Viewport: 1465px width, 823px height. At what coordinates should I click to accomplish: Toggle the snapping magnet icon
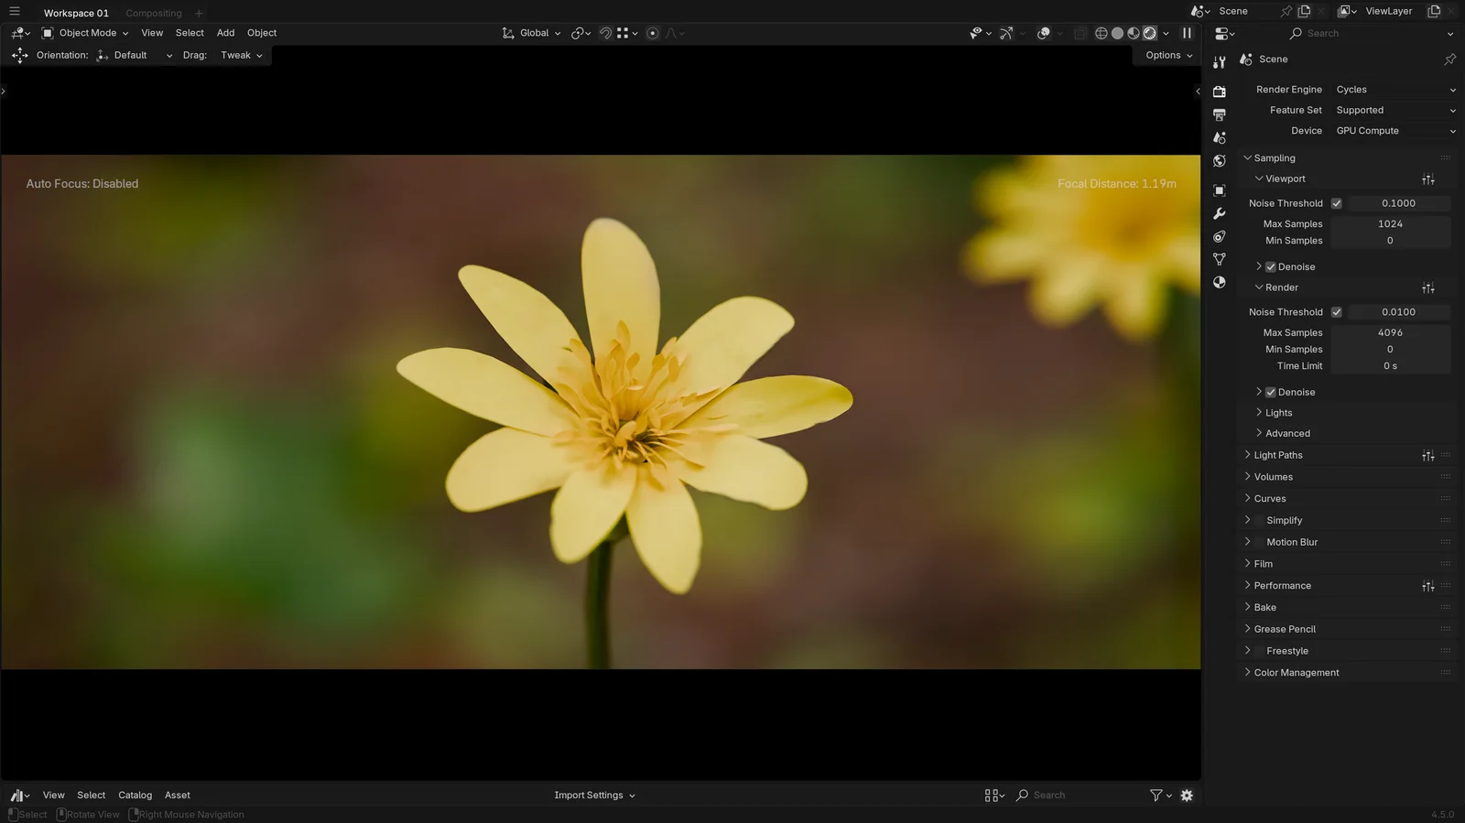[x=605, y=33]
